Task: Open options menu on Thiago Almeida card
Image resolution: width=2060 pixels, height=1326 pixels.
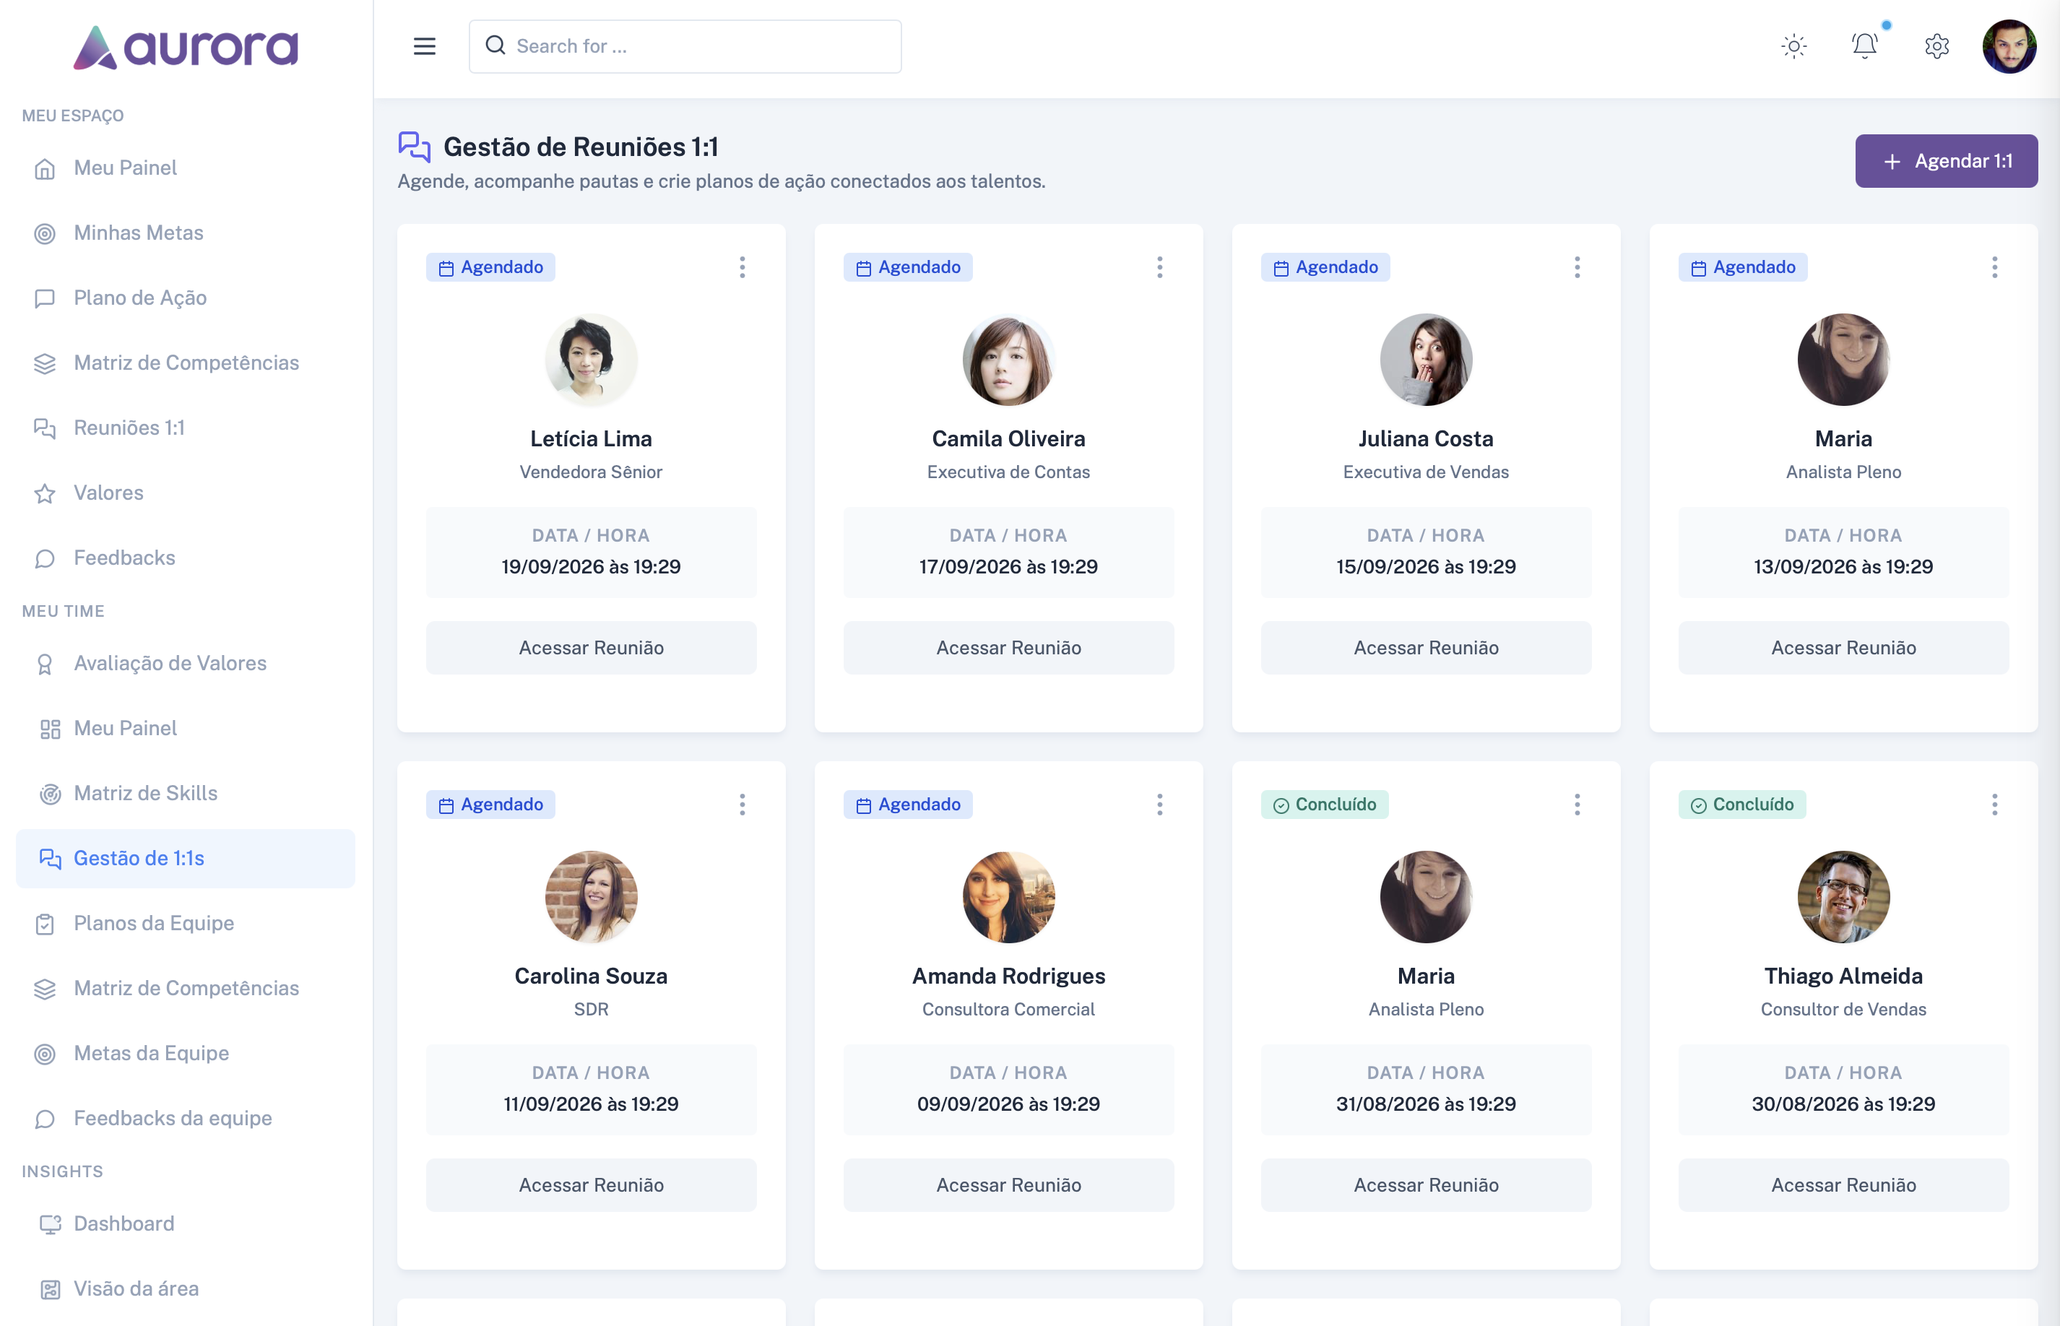Action: pos(1994,805)
